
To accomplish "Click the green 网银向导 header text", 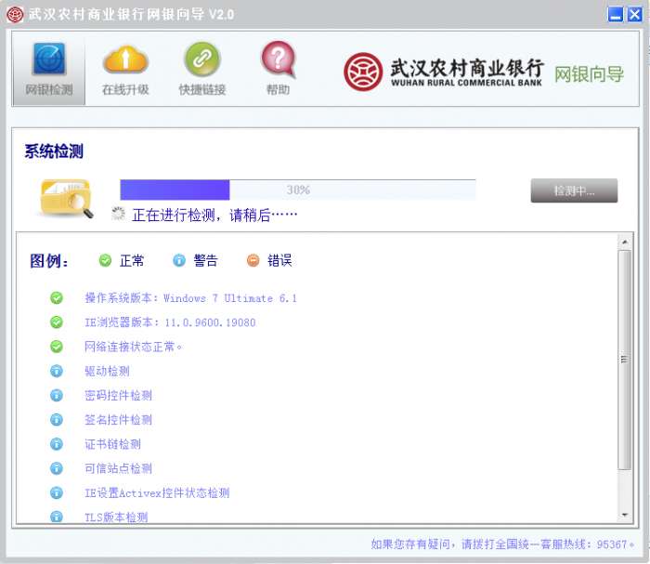I will pyautogui.click(x=589, y=74).
